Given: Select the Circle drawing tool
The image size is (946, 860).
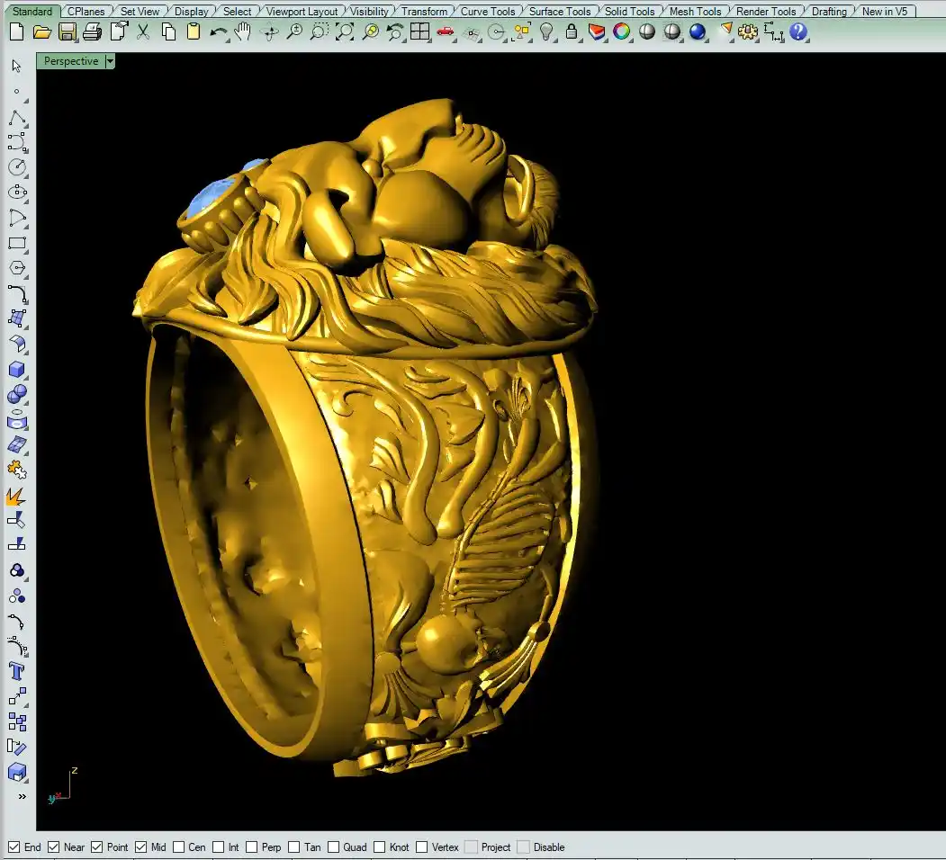Looking at the screenshot, I should 17,167.
